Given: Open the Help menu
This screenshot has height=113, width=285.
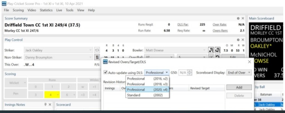Looking at the screenshot, I should point(91,10).
